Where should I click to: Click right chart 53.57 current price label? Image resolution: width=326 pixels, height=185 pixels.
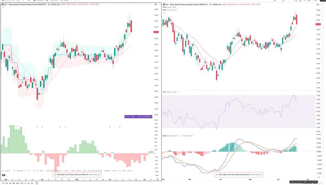tap(318, 24)
